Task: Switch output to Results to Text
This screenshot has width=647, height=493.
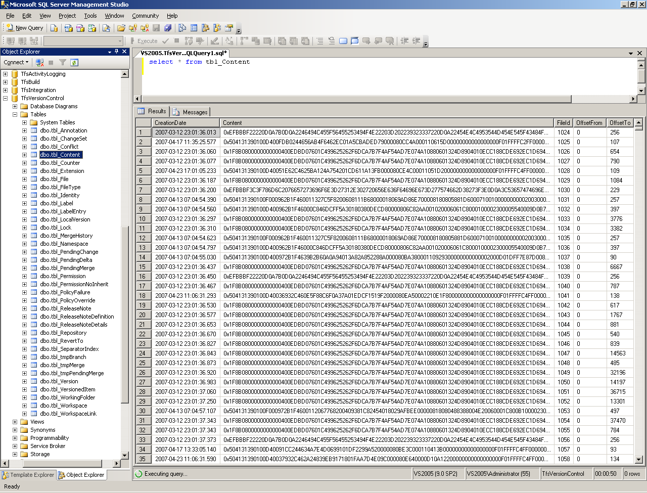Action: [282, 41]
